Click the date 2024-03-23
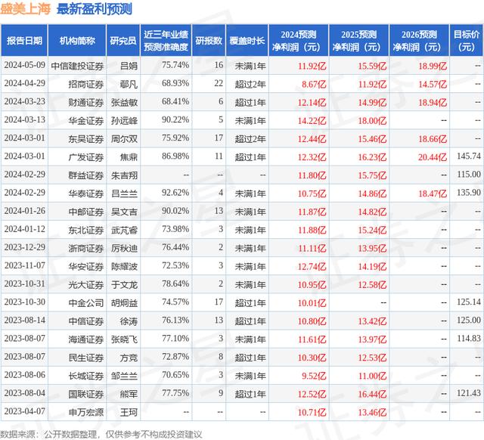Image resolution: width=484 pixels, height=440 pixels. (x=25, y=101)
